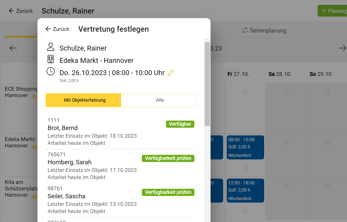Add shift on Sunday in ECE Shopping row
This screenshot has height=222, width=347.
pos(328,91)
